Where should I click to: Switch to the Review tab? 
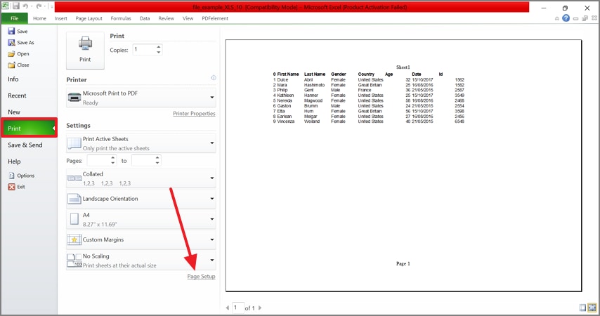click(x=166, y=18)
